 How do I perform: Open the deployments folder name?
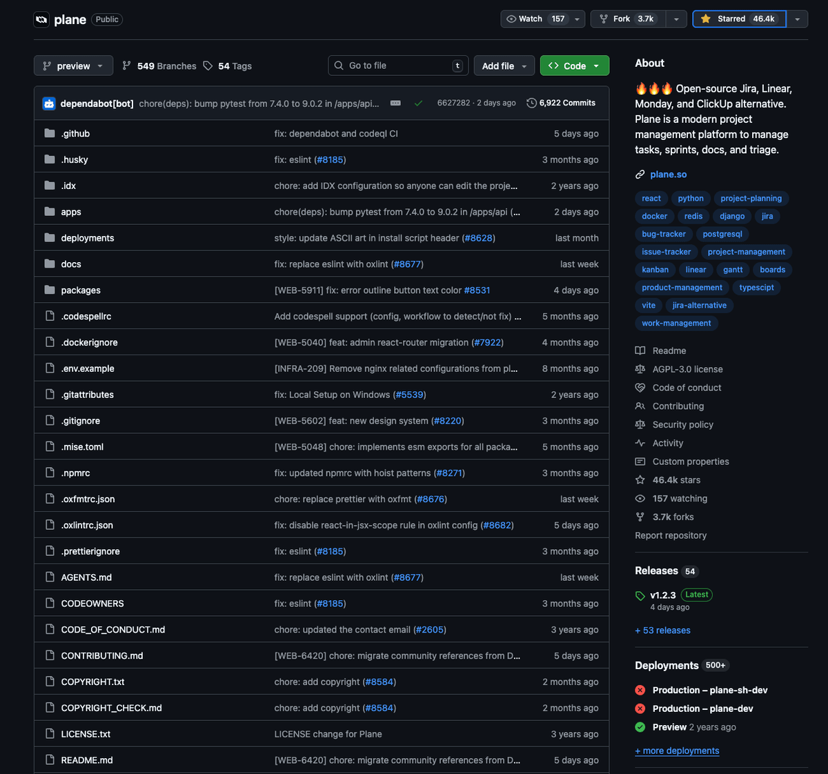(88, 238)
